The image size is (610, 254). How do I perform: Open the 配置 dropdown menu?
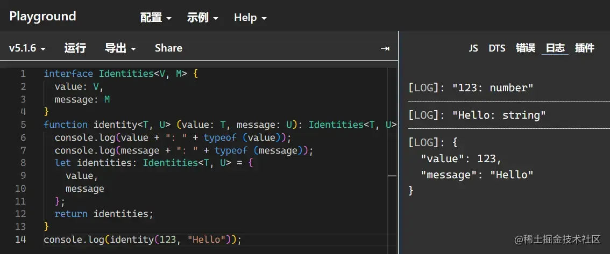[x=155, y=18]
